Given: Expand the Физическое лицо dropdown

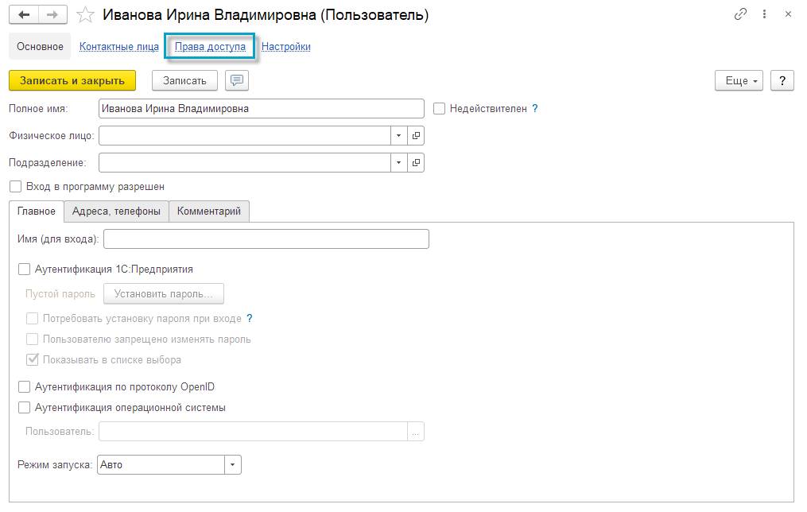Looking at the screenshot, I should [x=399, y=136].
